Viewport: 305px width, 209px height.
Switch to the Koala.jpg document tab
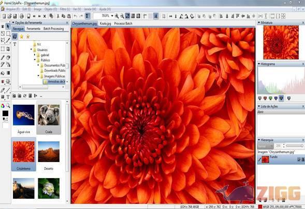click(105, 23)
